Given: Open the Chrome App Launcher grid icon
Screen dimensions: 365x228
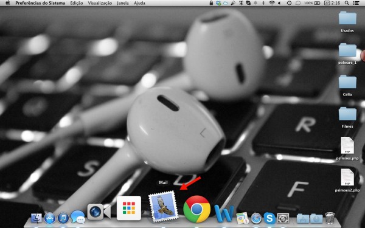Looking at the screenshot, I should pyautogui.click(x=129, y=208).
